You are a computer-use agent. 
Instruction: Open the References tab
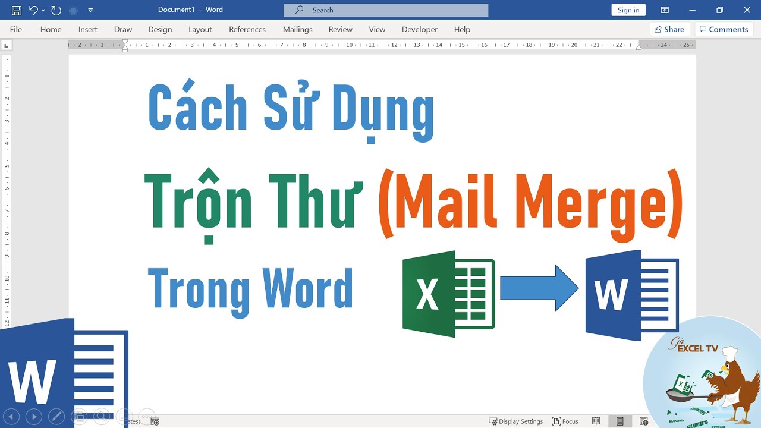click(x=247, y=29)
